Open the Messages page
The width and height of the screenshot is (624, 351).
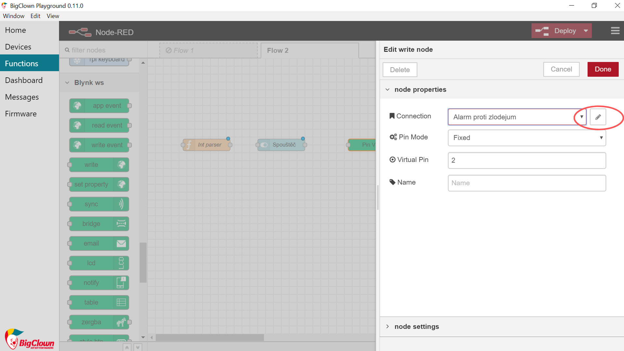30,97
